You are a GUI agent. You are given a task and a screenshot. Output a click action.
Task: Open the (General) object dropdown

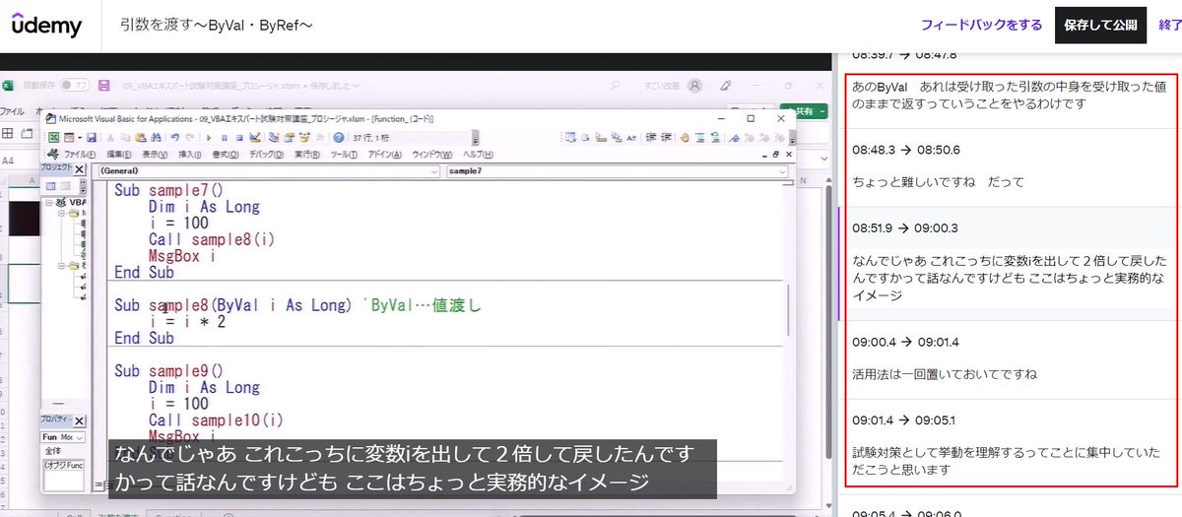point(268,170)
